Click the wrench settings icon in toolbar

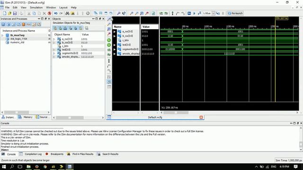point(119,13)
